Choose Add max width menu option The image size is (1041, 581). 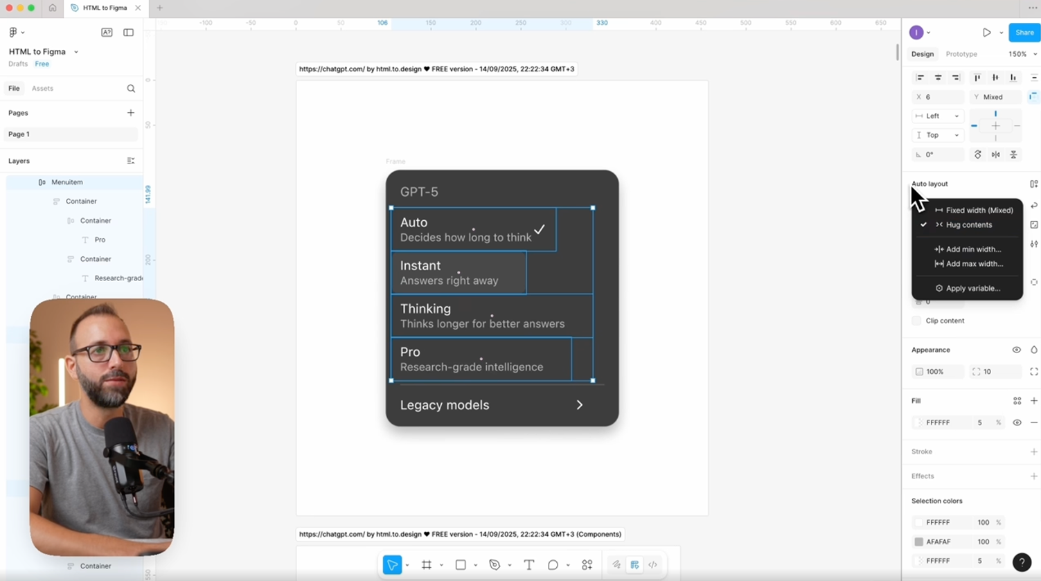[967, 264]
